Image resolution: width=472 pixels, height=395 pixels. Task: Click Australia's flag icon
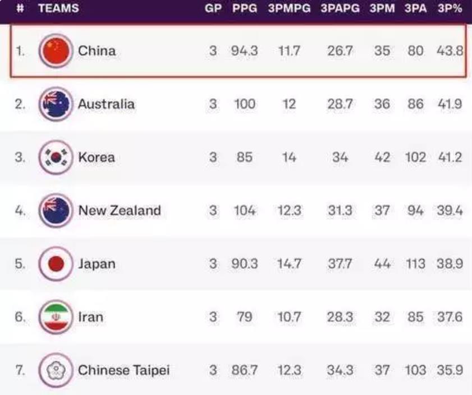pyautogui.click(x=56, y=104)
